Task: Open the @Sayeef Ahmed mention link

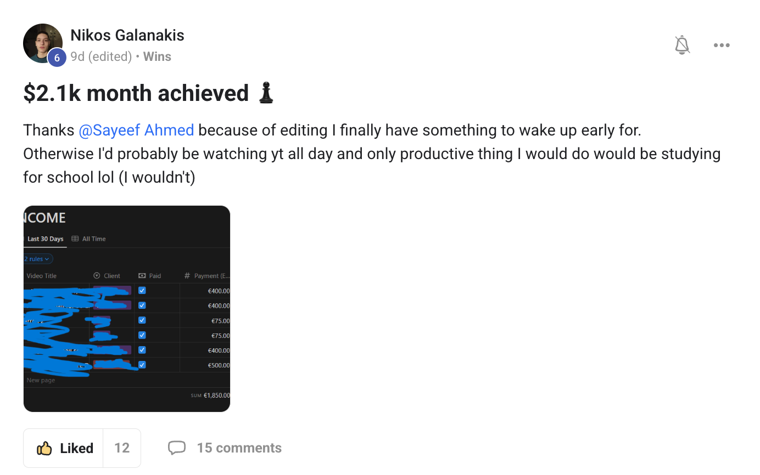Action: (x=136, y=131)
